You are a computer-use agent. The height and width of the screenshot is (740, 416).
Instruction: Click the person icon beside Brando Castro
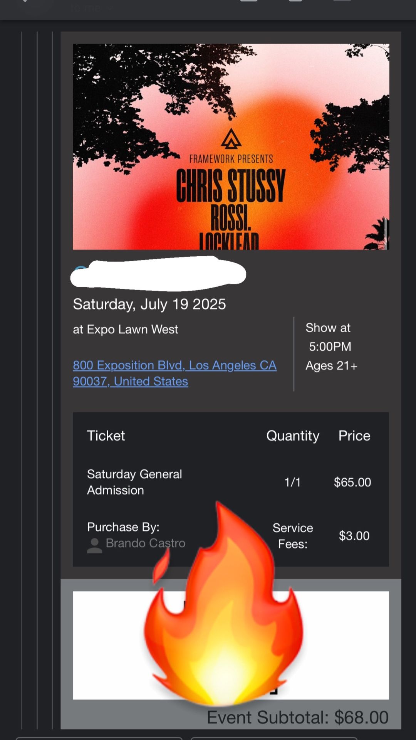(94, 545)
